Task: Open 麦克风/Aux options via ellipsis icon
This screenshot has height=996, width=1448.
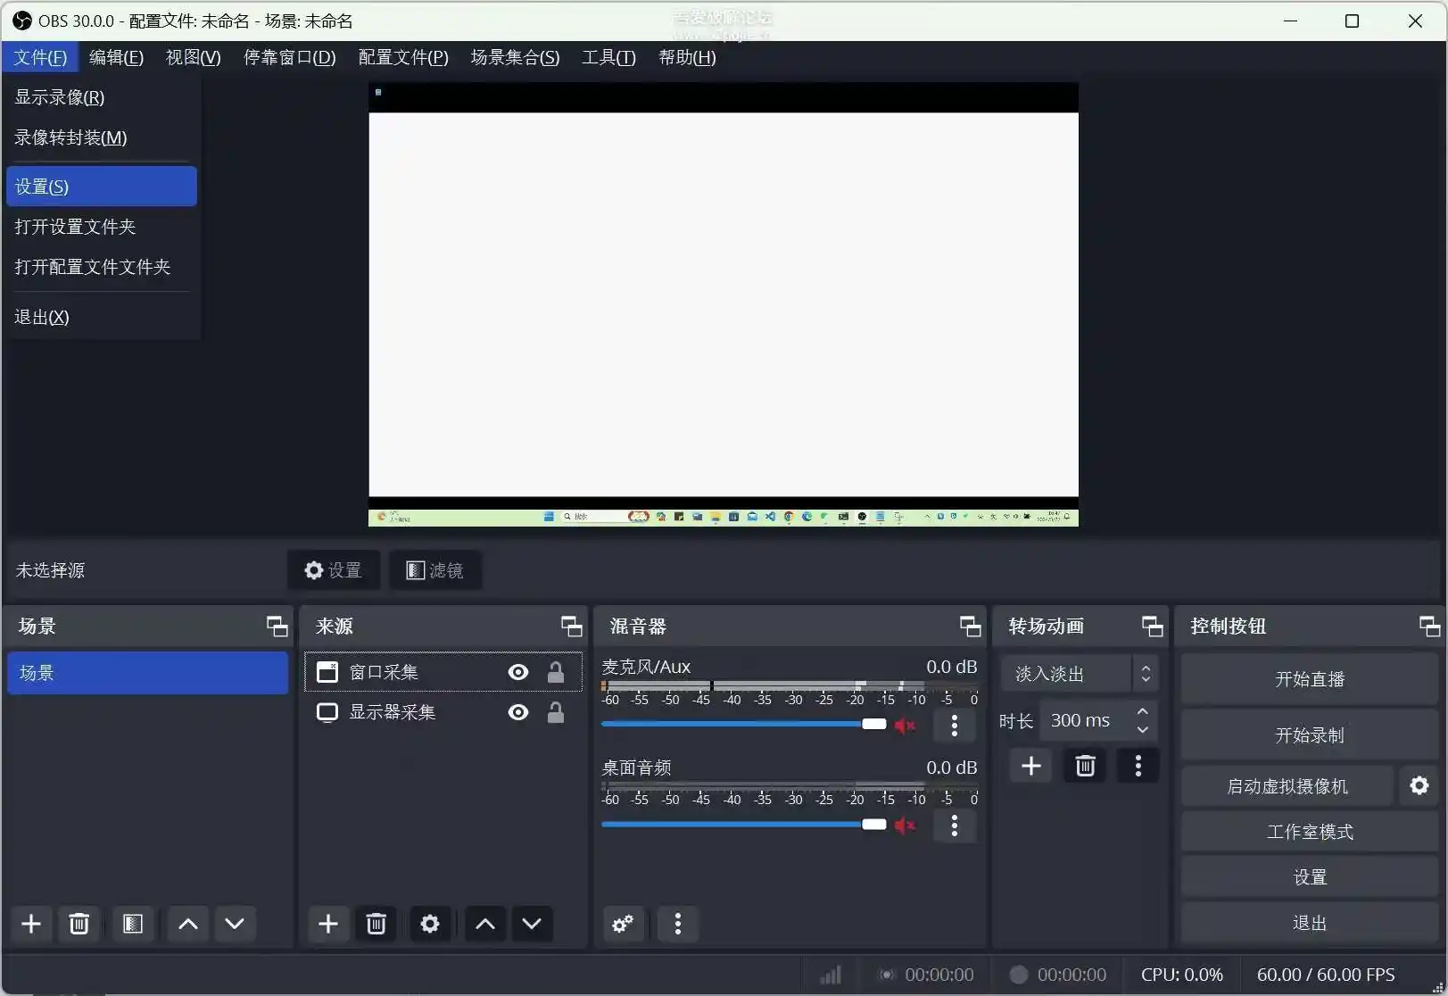Action: pyautogui.click(x=954, y=725)
